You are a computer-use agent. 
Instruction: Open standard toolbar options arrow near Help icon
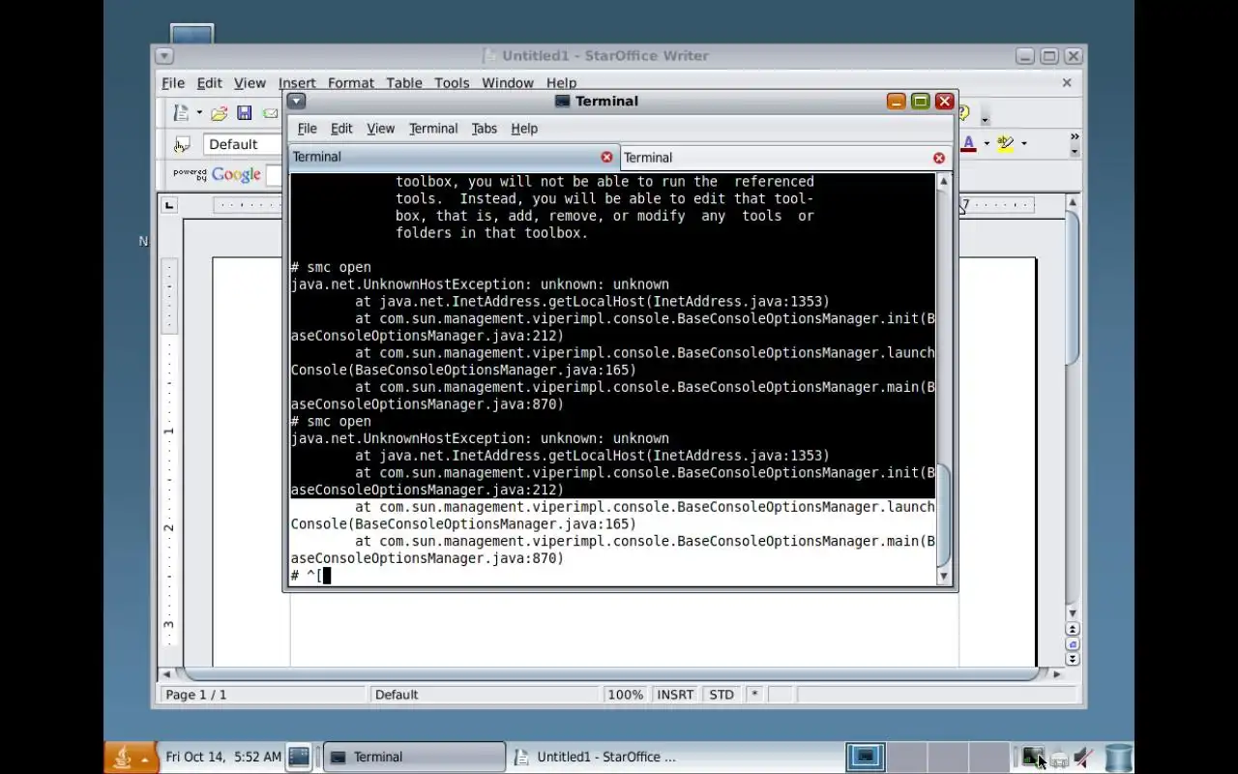pyautogui.click(x=985, y=120)
